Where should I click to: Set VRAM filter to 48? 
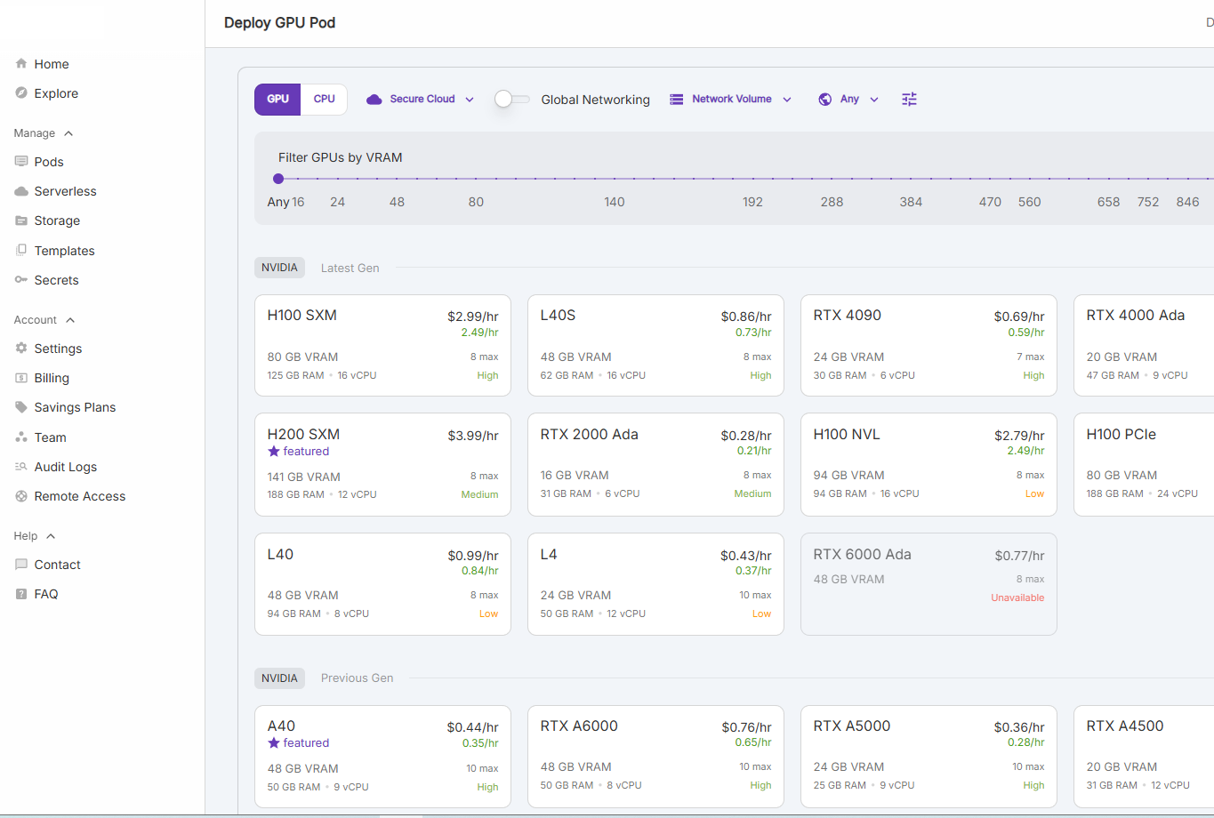[x=397, y=202]
